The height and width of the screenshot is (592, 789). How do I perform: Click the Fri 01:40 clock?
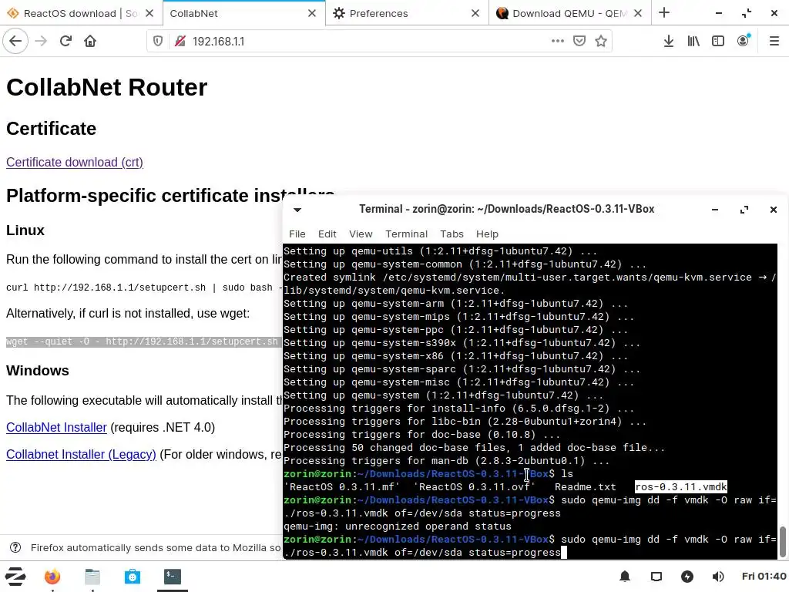764,577
